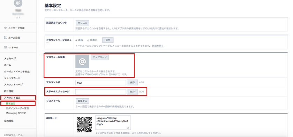The width and height of the screenshot is (293, 137).
Task: Open 1:1トーク in the sidebar
Action: tap(13, 48)
